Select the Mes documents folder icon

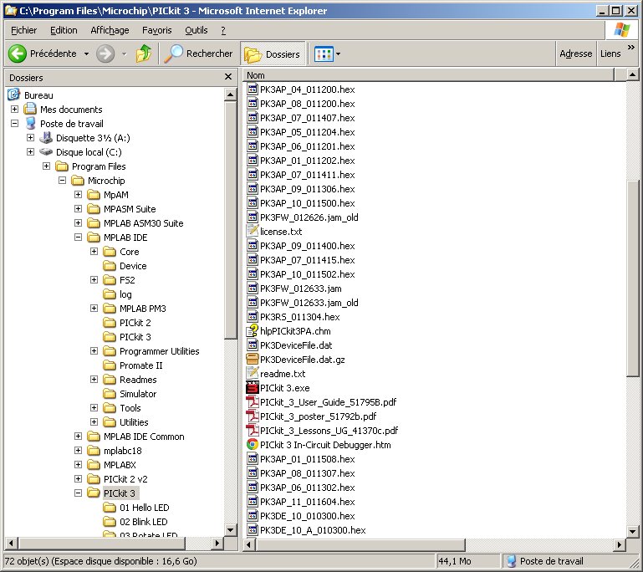point(30,109)
